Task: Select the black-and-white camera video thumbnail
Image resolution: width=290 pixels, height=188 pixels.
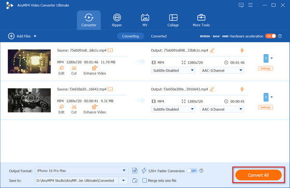Action: (29, 100)
